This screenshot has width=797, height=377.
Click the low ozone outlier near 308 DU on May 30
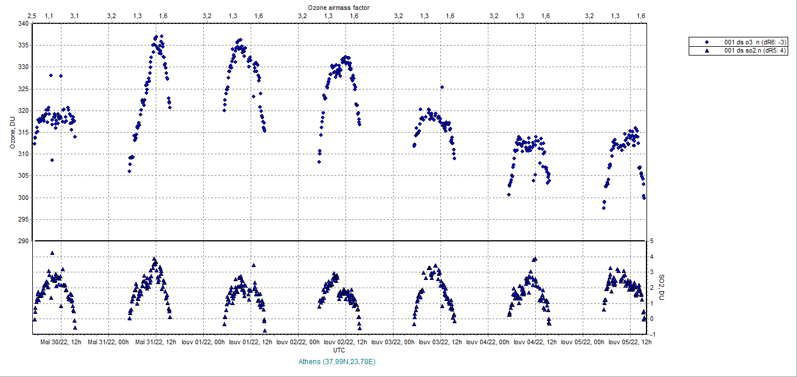[x=52, y=160]
